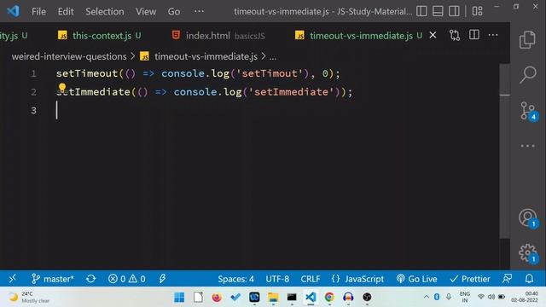
Task: Toggle the bottom panel layout icon
Action: [x=438, y=11]
